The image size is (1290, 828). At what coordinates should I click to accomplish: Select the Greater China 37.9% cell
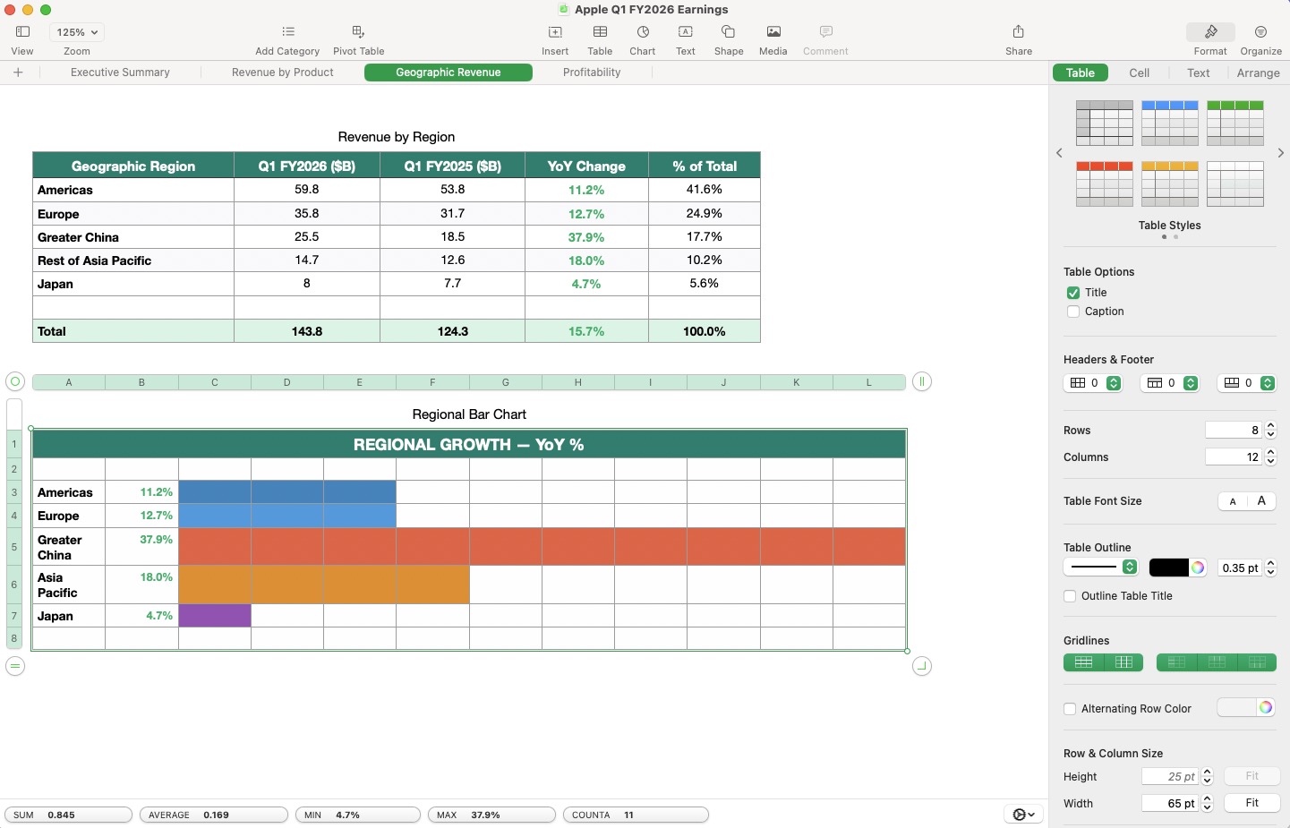click(x=142, y=547)
